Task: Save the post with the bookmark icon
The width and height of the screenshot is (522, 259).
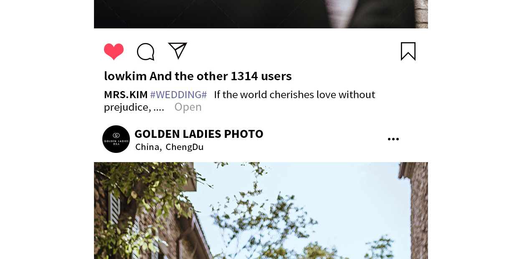Action: tap(408, 51)
